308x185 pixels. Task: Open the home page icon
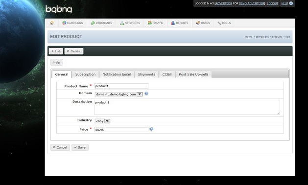[x=52, y=23]
